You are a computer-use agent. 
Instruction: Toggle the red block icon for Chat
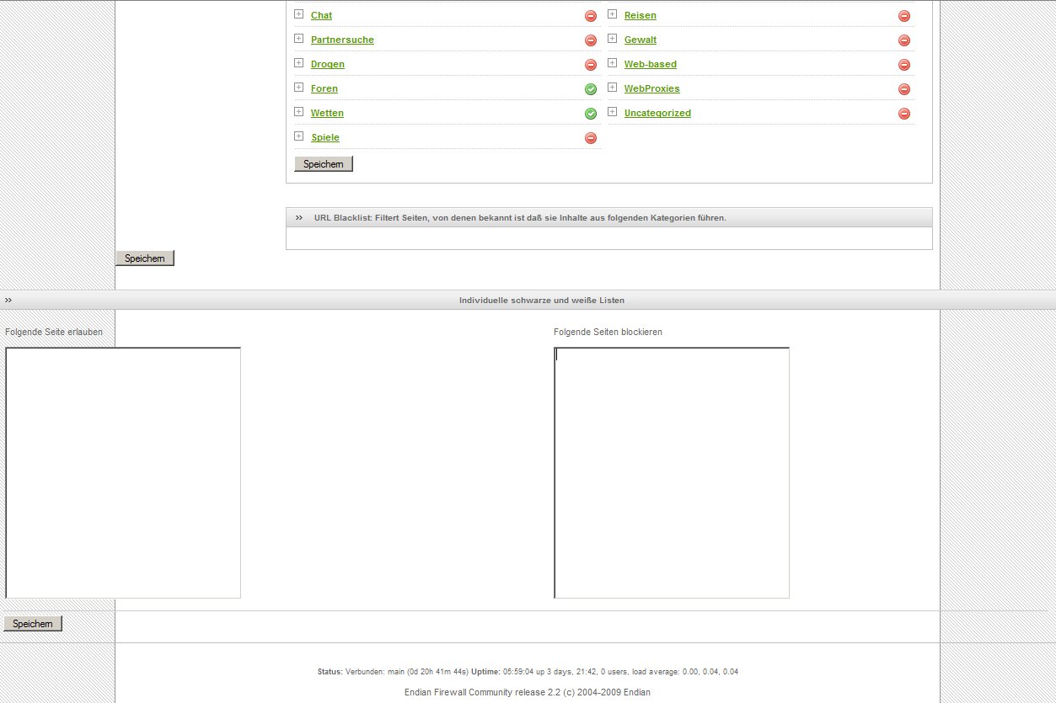click(591, 16)
